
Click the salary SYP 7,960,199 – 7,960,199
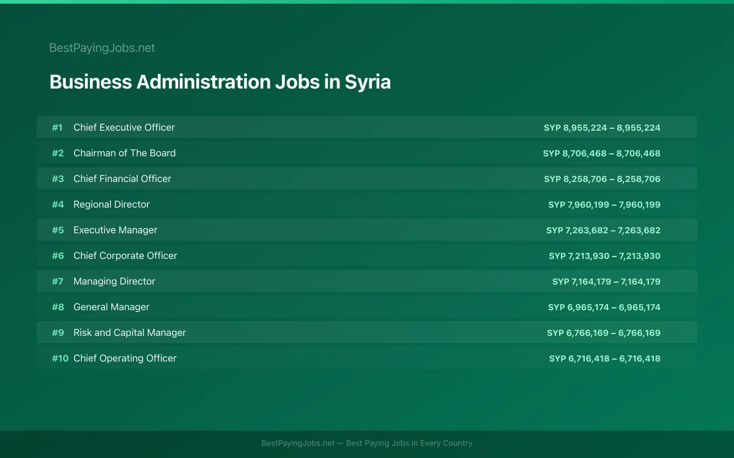[x=604, y=205]
